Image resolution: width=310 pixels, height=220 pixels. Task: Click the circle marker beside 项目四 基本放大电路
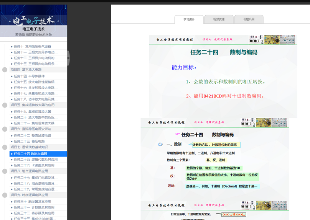pyautogui.click(x=5, y=70)
